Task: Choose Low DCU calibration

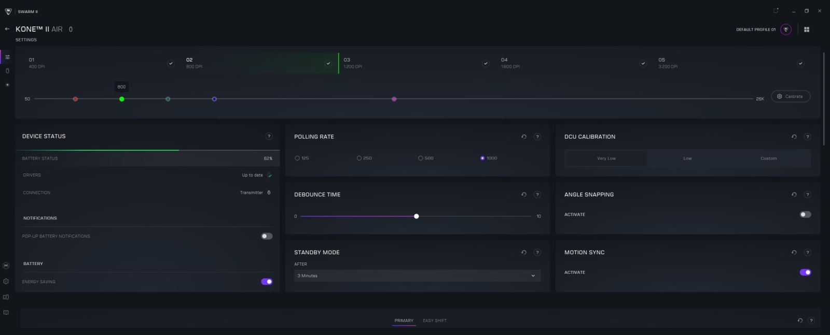Action: coord(687,158)
